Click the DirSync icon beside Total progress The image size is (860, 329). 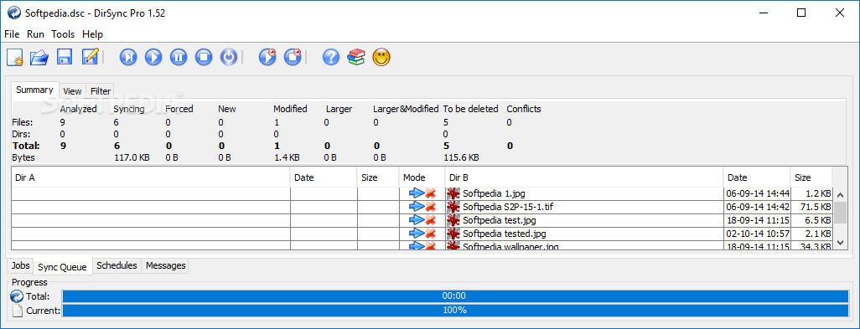pos(17,296)
